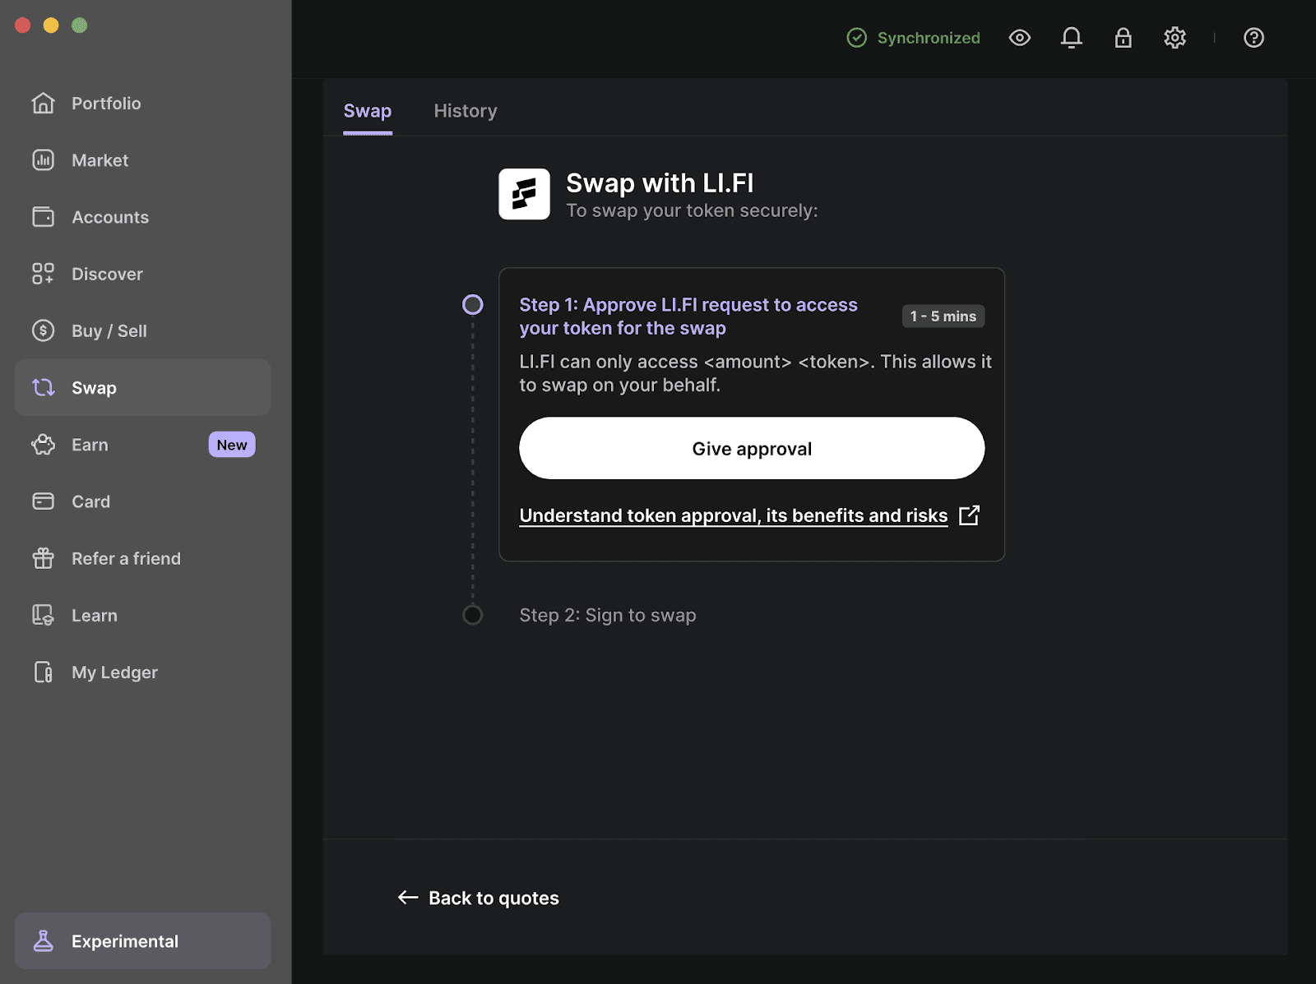Go back to quotes
Image resolution: width=1316 pixels, height=984 pixels.
click(x=478, y=898)
